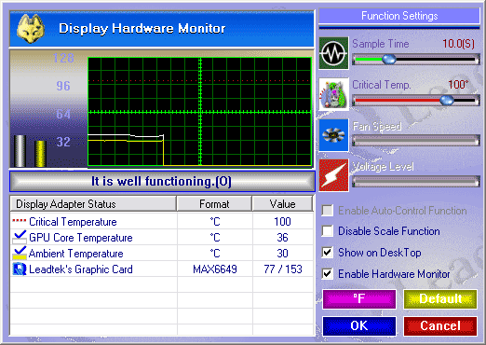This screenshot has height=345, width=486.
Task: Click the Voltage Level lightning icon
Action: (x=333, y=175)
